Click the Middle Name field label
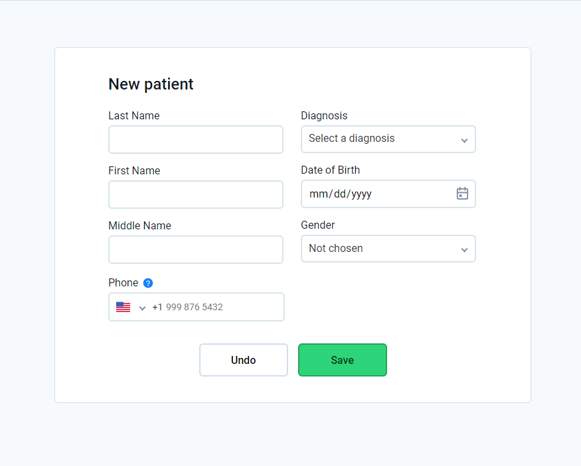The height and width of the screenshot is (466, 581). pos(139,225)
